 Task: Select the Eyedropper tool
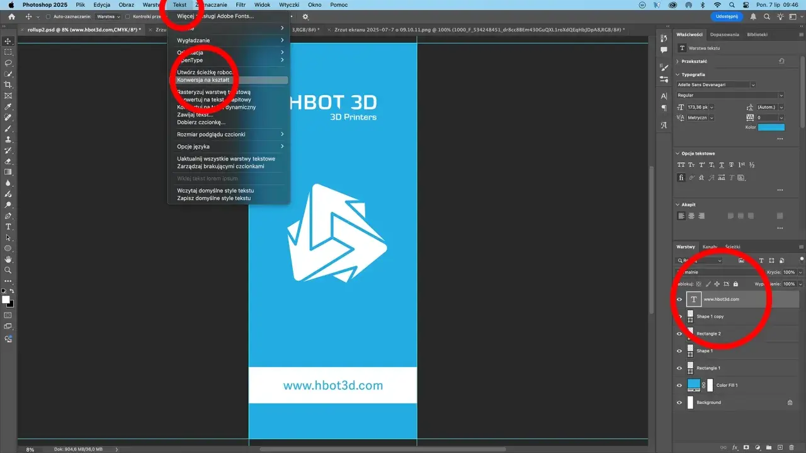pyautogui.click(x=8, y=106)
